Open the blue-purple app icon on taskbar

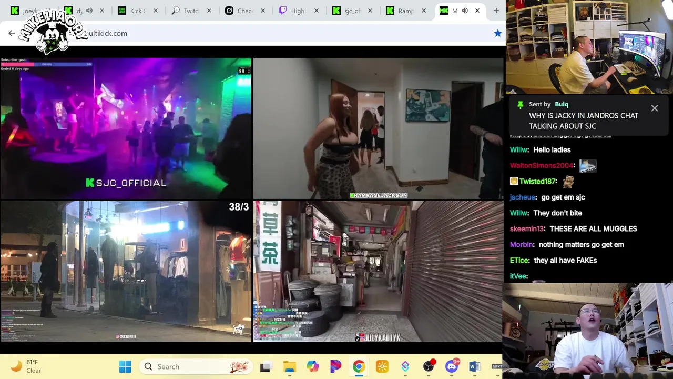pyautogui.click(x=405, y=366)
